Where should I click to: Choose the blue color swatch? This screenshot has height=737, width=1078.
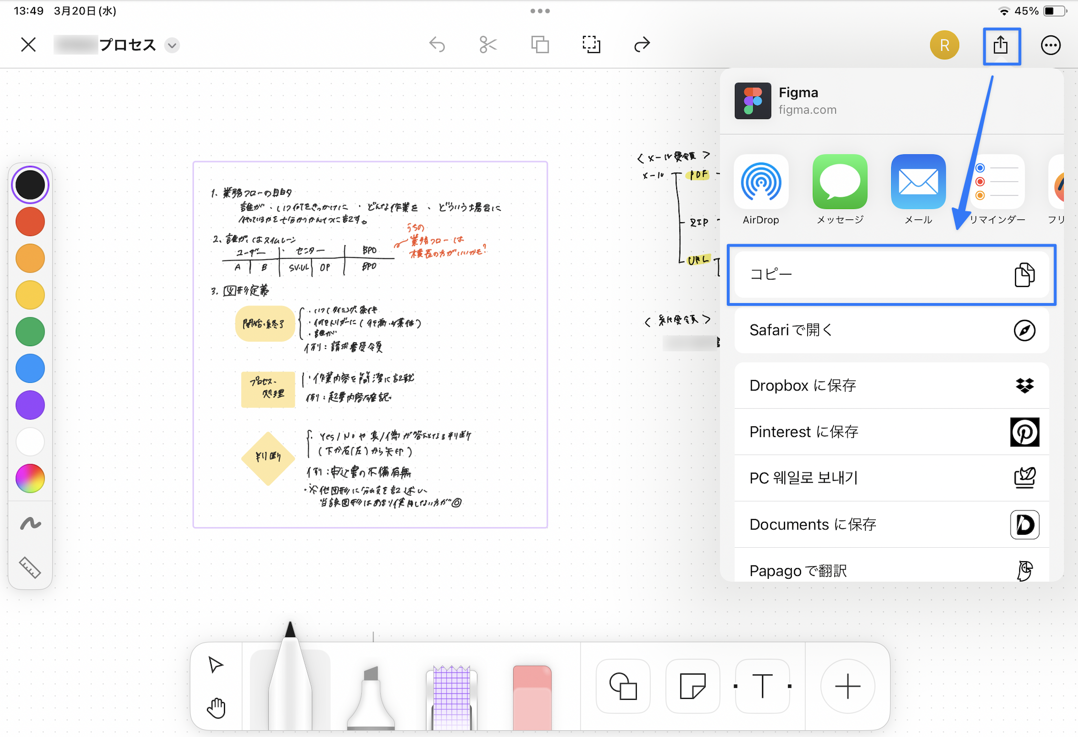pos(30,368)
